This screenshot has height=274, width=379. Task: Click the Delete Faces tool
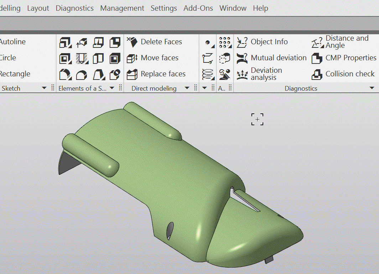[x=154, y=42]
